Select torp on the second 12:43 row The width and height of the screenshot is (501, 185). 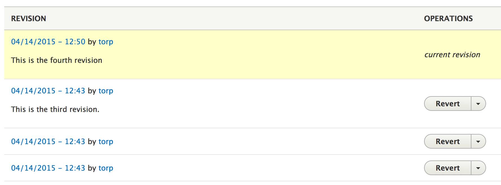[106, 141]
